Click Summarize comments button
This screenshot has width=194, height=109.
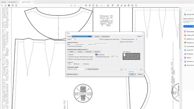click(93, 69)
